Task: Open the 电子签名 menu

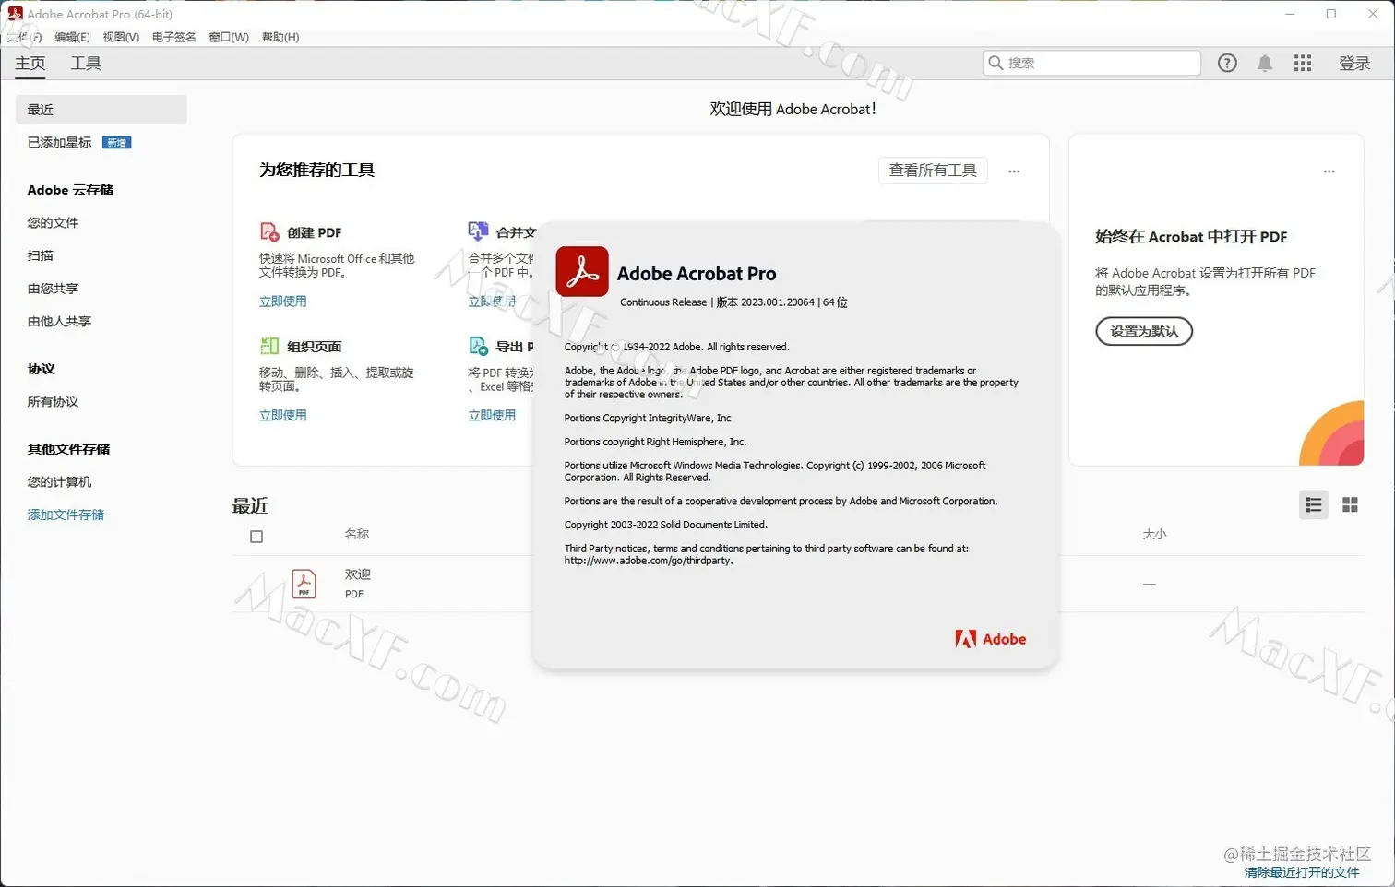Action: point(173,37)
